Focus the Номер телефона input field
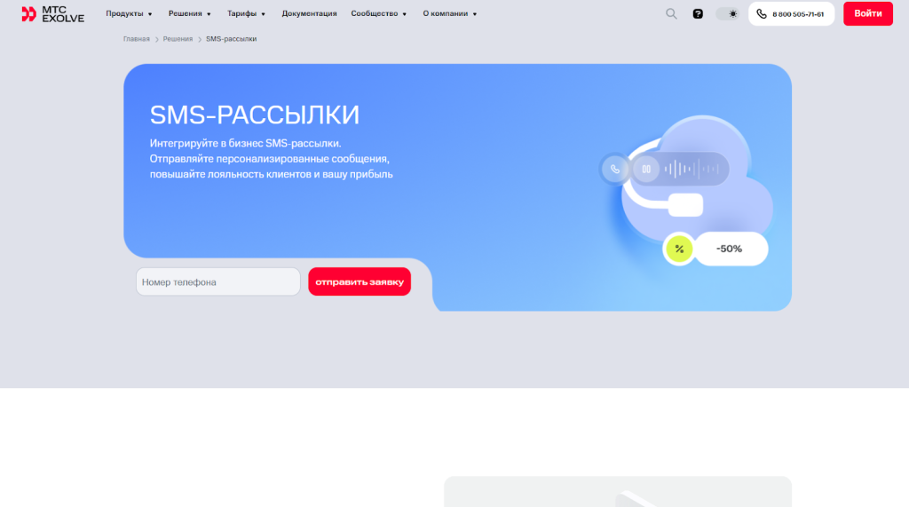 pyautogui.click(x=218, y=282)
